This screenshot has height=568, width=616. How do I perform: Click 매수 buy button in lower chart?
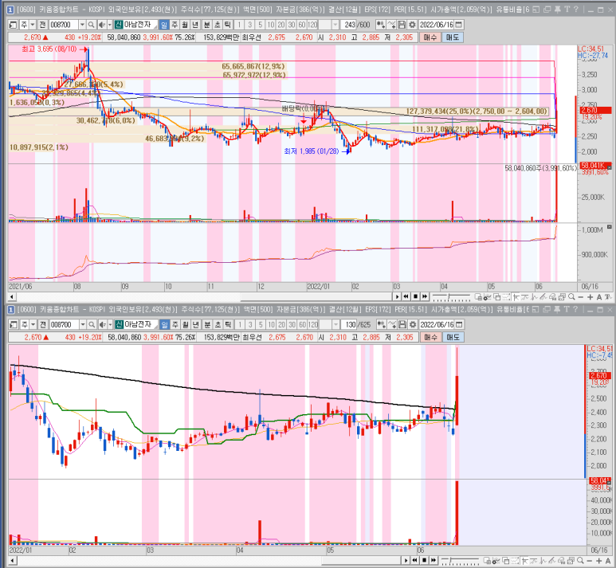coord(430,337)
